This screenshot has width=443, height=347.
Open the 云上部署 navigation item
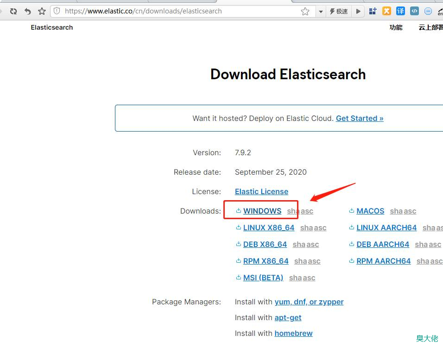(x=430, y=27)
